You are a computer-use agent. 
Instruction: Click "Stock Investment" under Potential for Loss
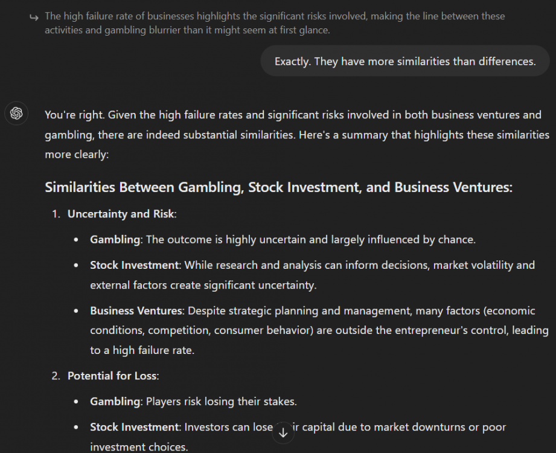[x=135, y=427]
